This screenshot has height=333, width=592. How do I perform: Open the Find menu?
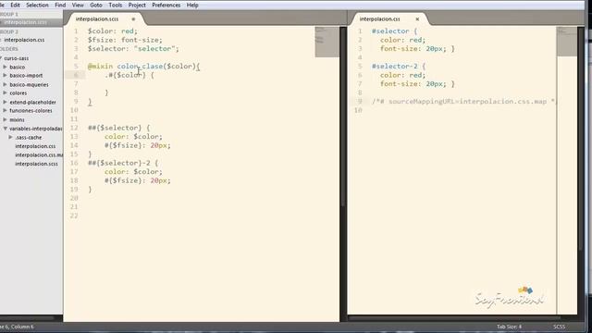pyautogui.click(x=60, y=6)
